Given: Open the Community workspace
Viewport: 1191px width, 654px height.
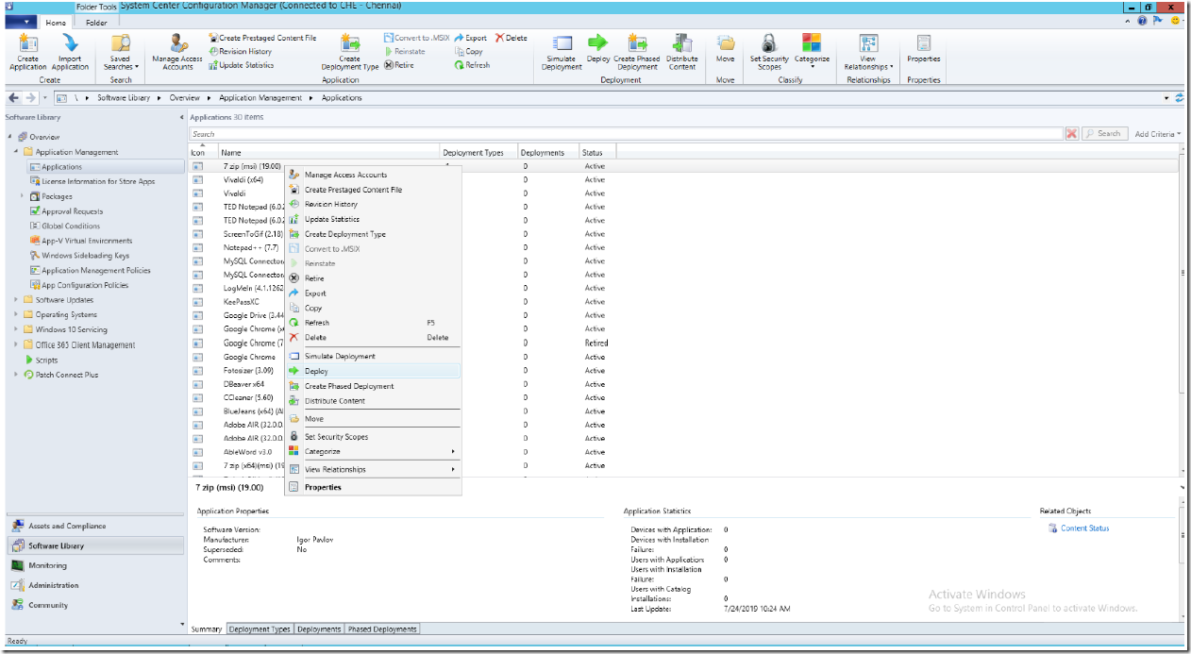Looking at the screenshot, I should [94, 606].
